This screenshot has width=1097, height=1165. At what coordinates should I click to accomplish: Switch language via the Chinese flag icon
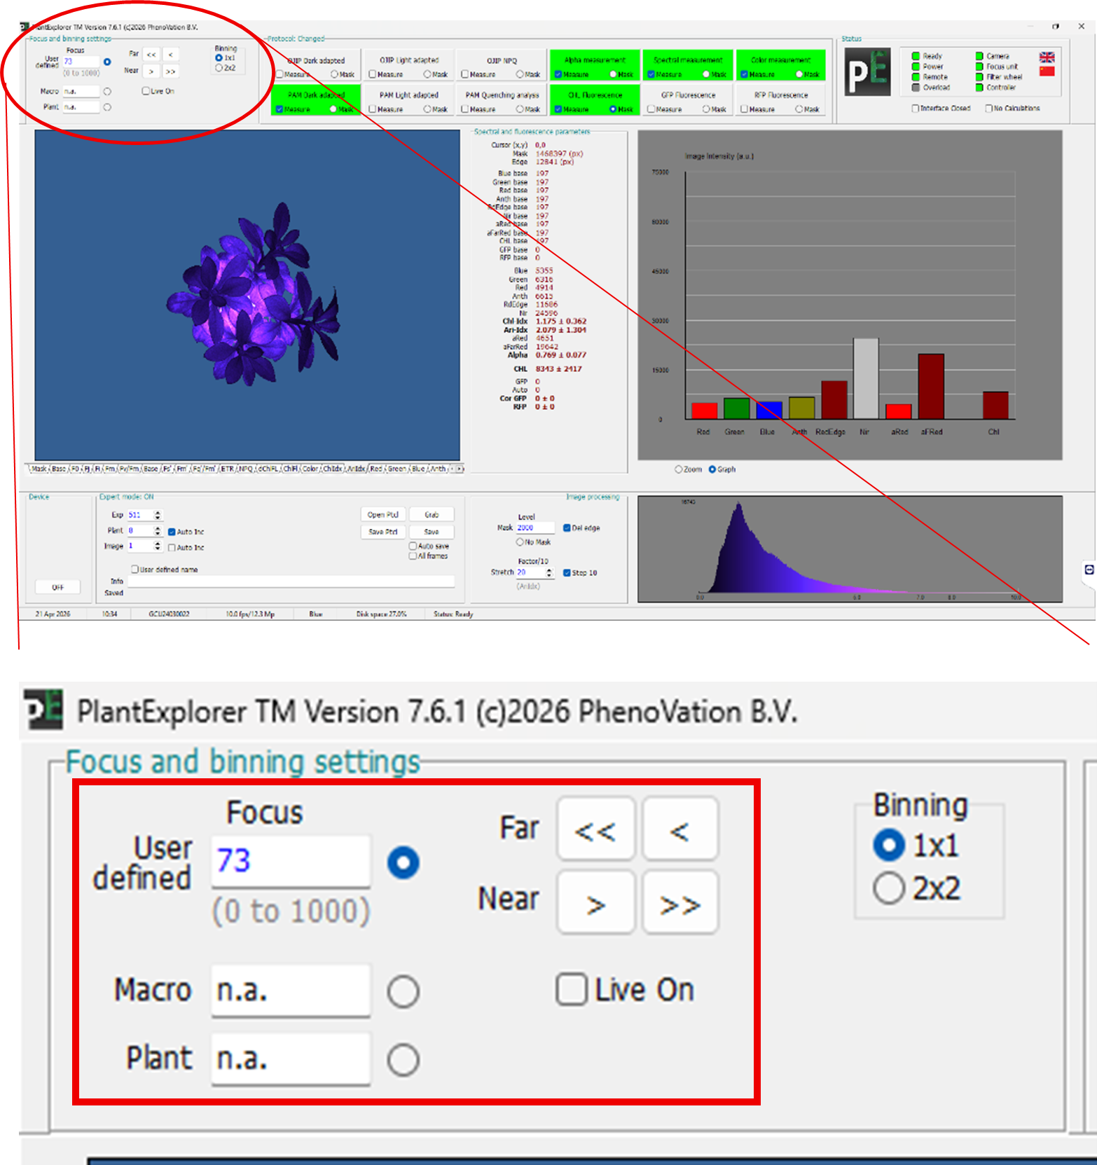[1047, 71]
